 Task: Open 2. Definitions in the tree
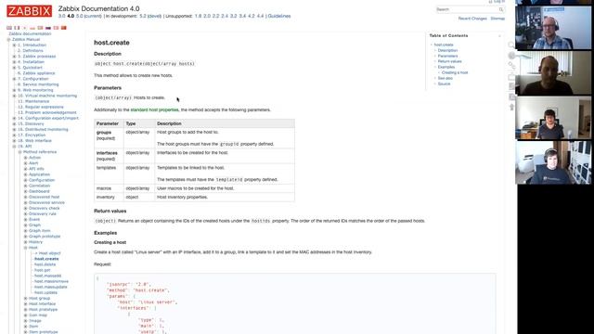pyautogui.click(x=31, y=51)
